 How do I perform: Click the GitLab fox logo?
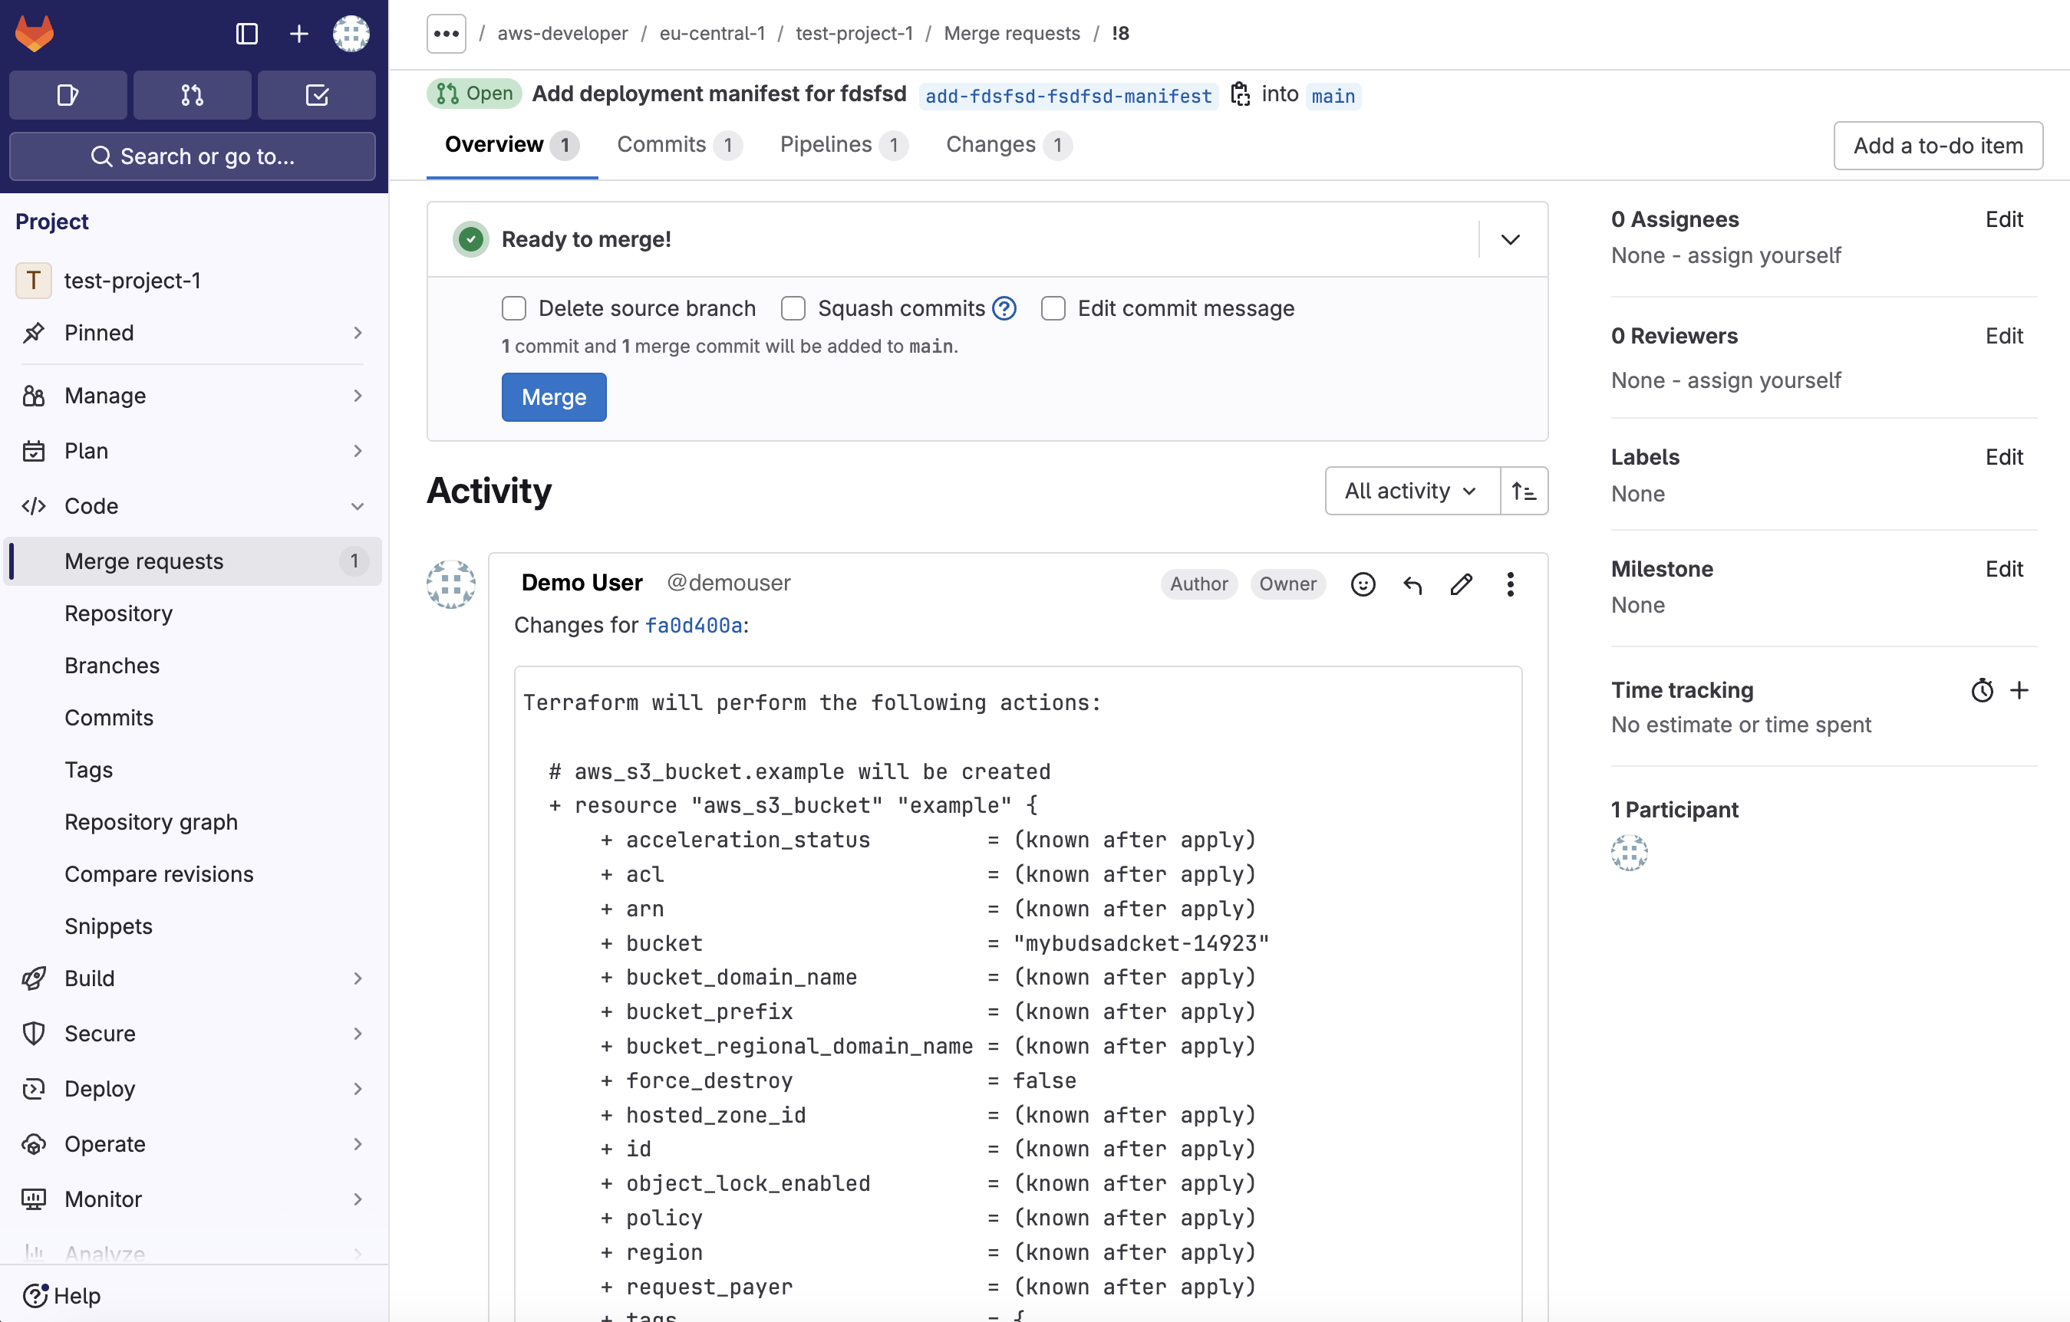35,34
